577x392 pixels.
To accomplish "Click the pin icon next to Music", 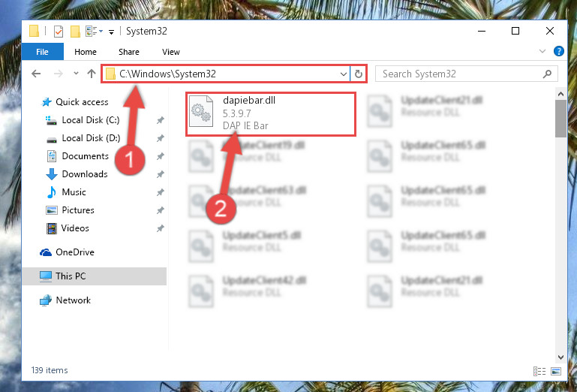I will pos(160,192).
